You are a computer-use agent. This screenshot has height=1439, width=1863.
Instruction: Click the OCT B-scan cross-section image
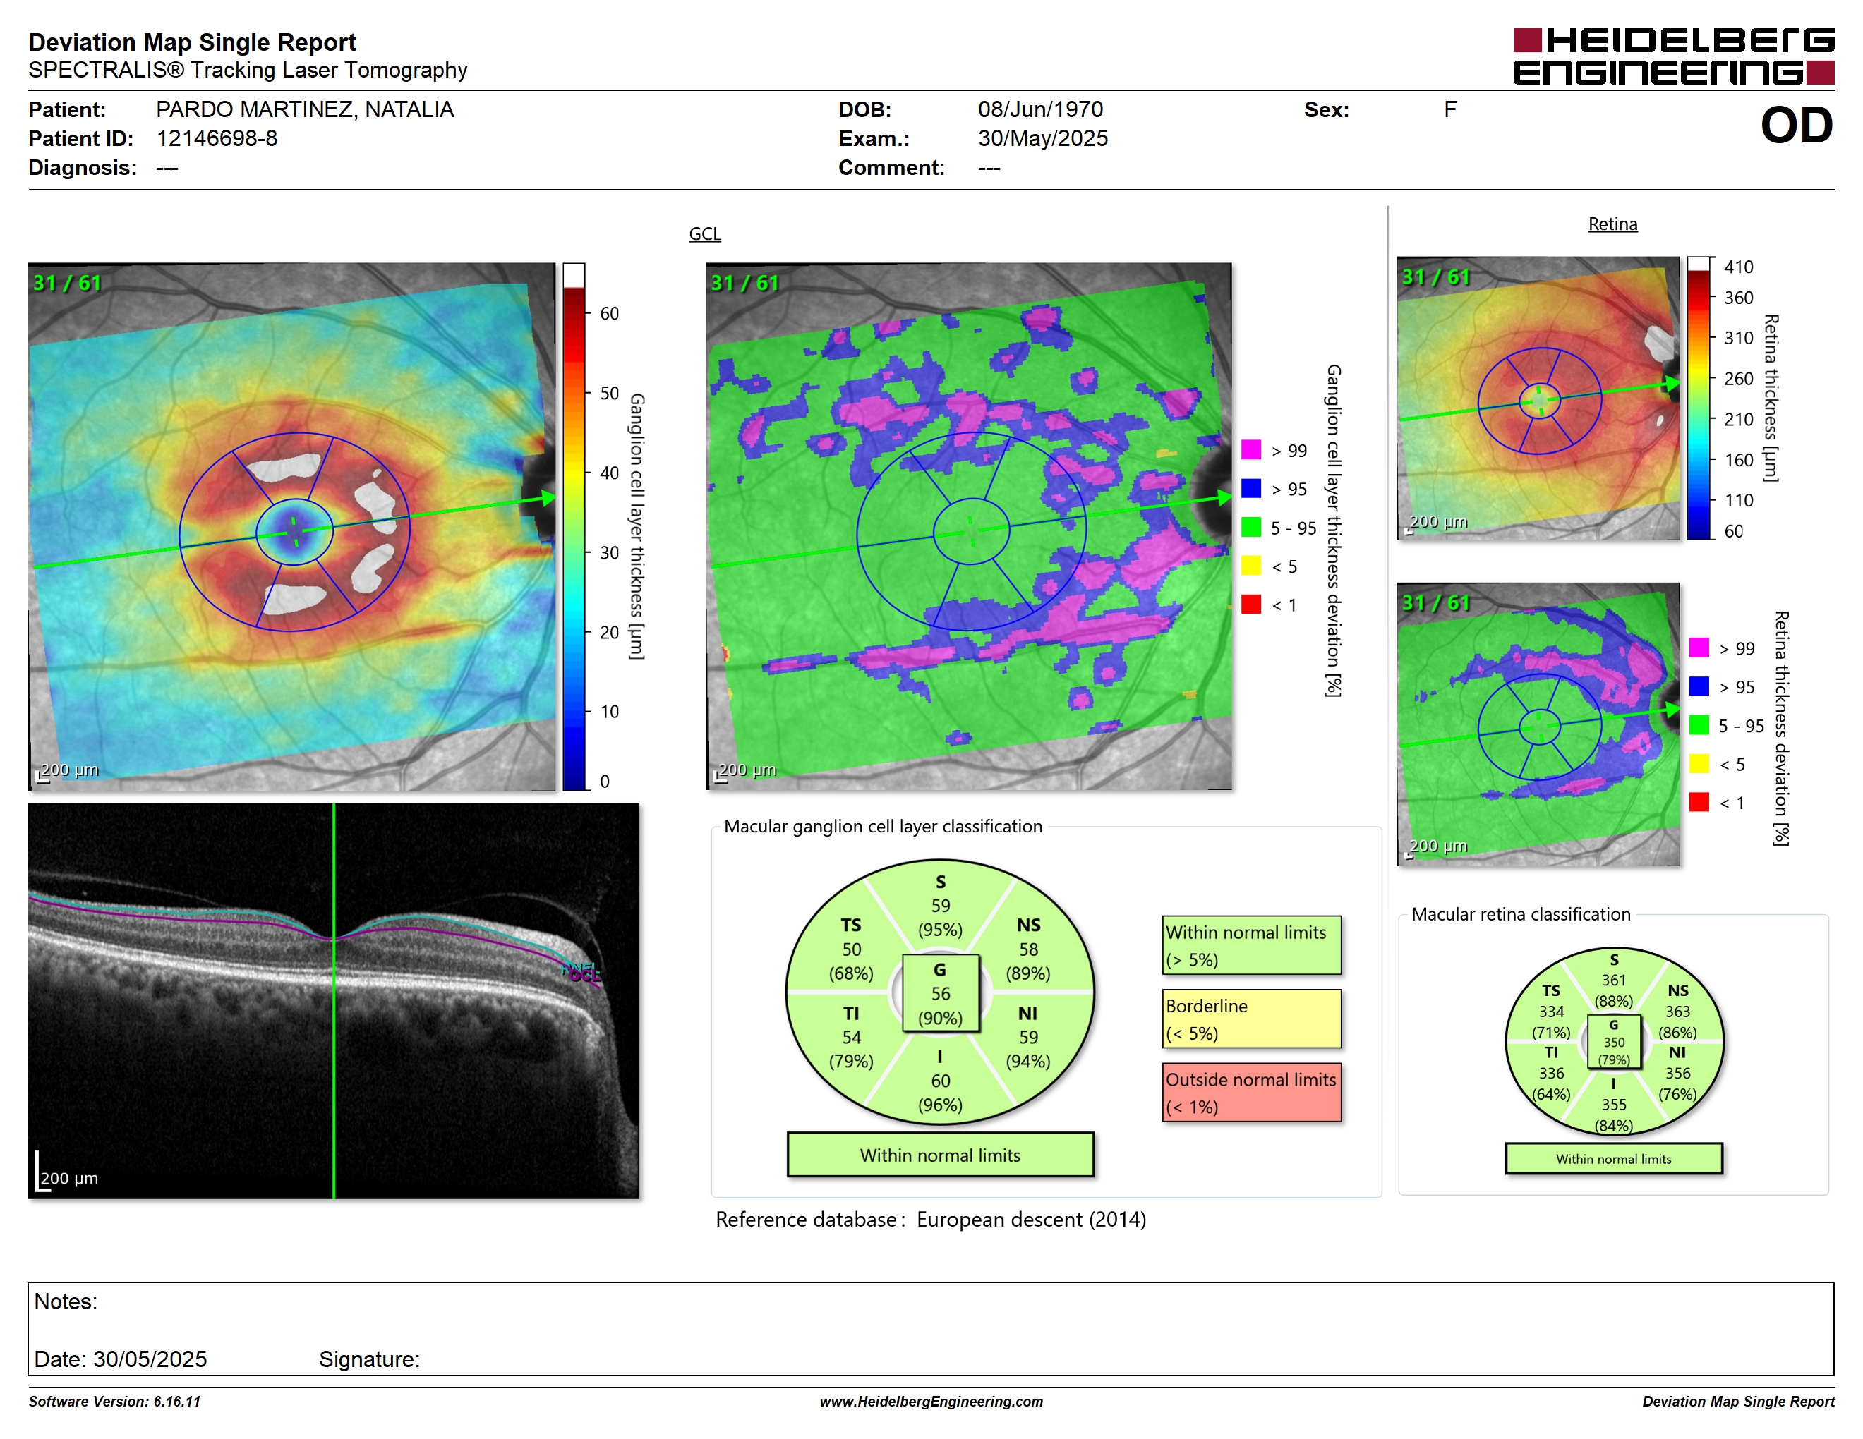(x=334, y=1001)
